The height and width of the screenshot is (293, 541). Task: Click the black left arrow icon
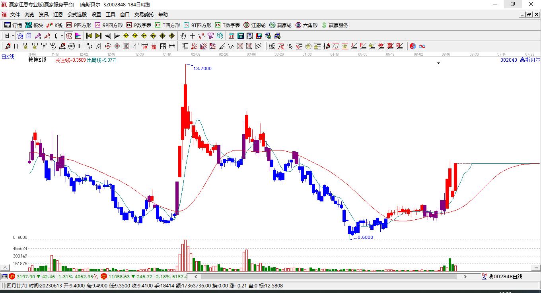(107, 36)
